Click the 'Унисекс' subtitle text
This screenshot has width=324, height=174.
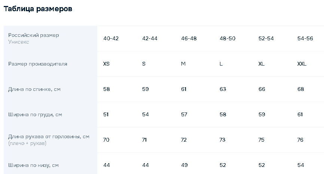tap(19, 42)
